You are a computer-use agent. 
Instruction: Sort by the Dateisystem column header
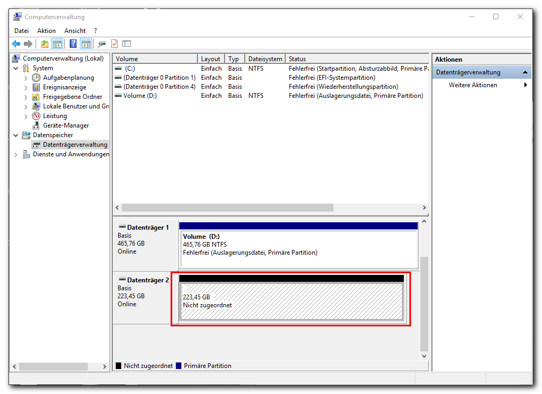coord(265,58)
